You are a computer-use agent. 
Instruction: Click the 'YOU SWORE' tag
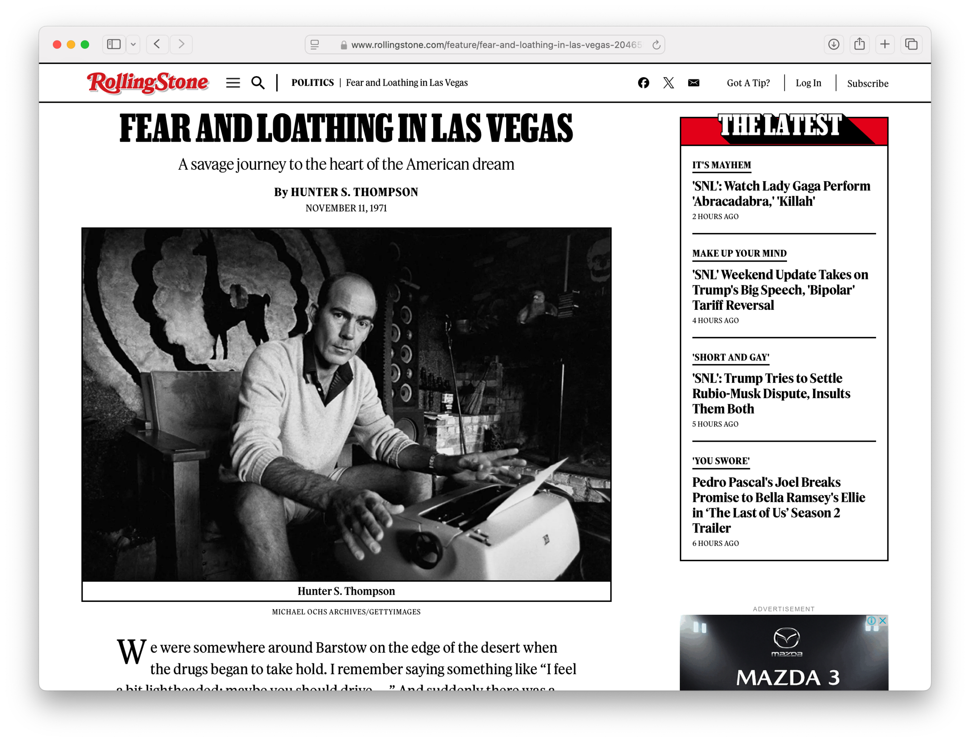[x=721, y=461]
